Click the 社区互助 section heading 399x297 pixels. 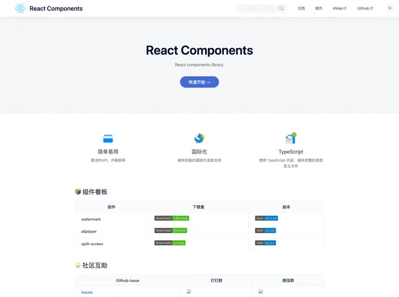[95, 266]
